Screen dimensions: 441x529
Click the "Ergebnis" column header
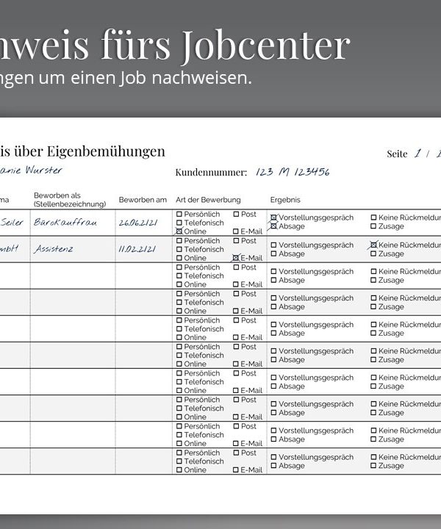point(285,200)
